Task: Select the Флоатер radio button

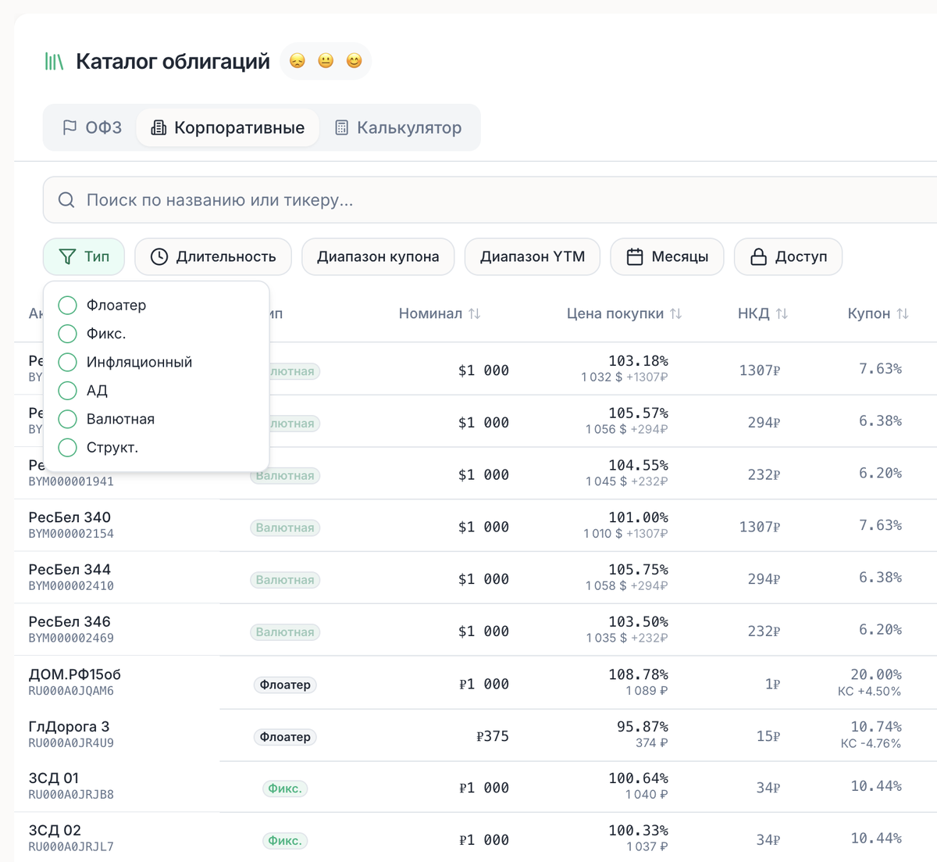Action: pos(67,305)
